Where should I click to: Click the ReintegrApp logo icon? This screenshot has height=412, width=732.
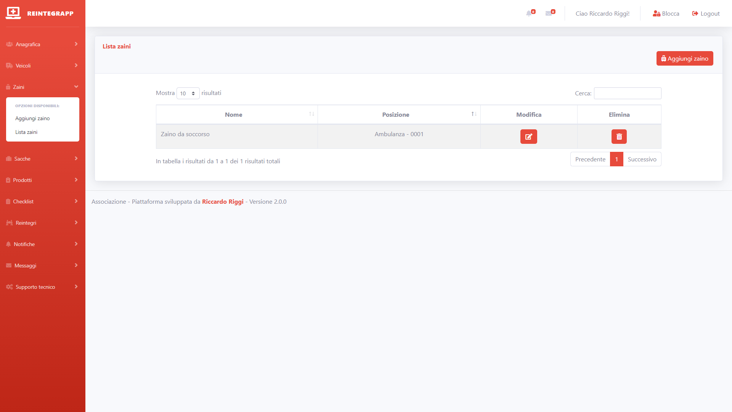click(x=13, y=13)
